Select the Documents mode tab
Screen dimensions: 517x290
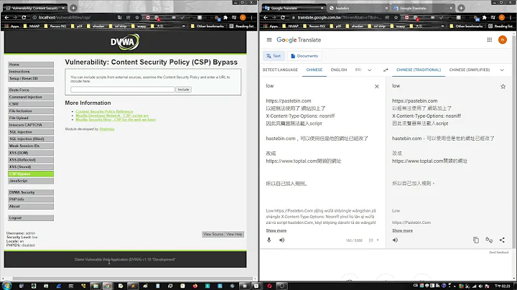click(x=304, y=56)
